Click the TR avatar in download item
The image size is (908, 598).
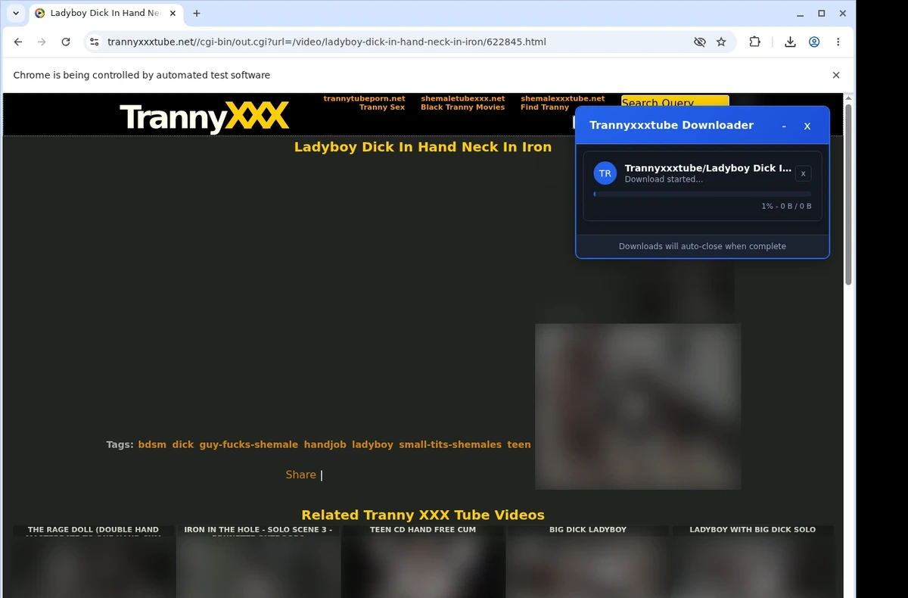tap(605, 173)
